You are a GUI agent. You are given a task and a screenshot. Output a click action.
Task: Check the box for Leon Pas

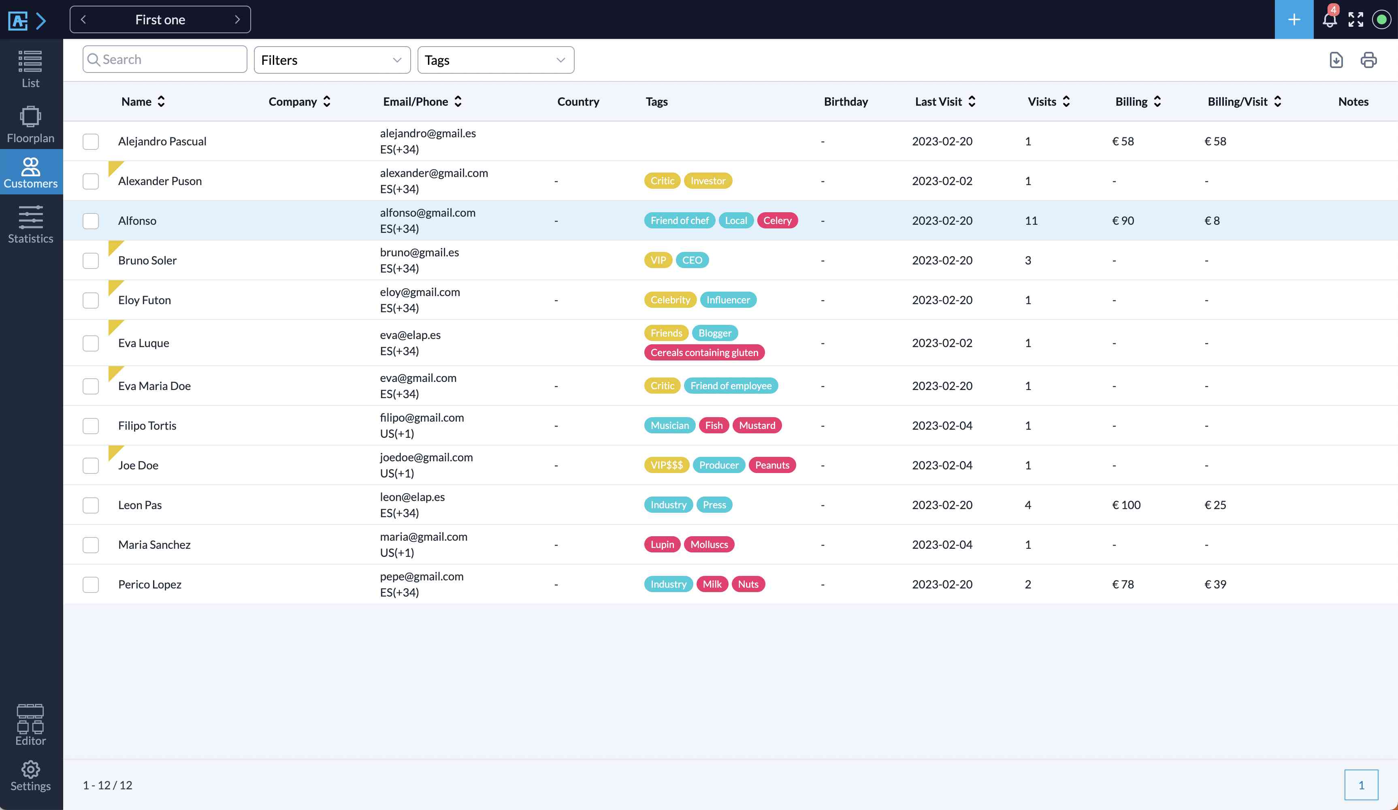90,505
